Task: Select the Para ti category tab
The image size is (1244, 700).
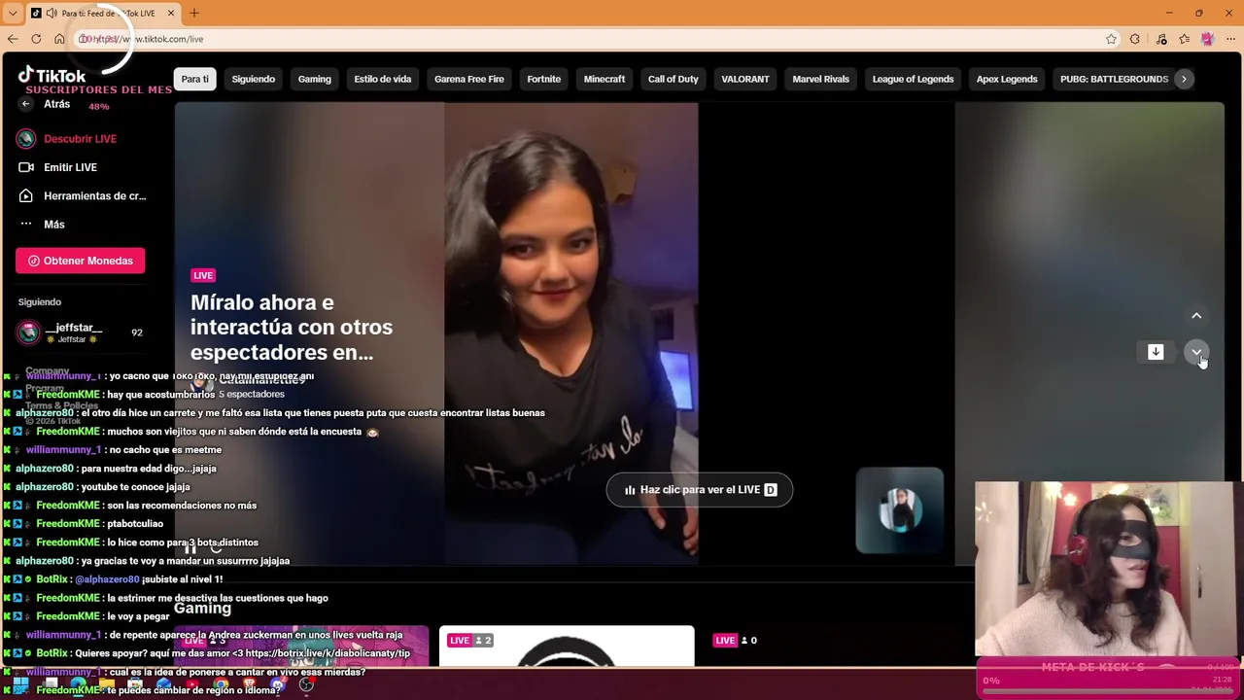Action: click(194, 79)
